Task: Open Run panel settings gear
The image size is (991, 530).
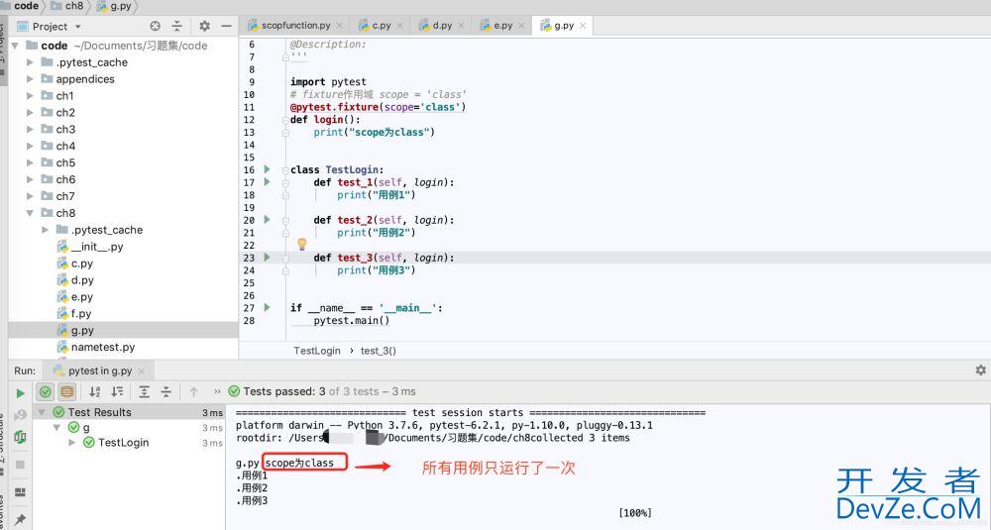Action: click(x=980, y=371)
